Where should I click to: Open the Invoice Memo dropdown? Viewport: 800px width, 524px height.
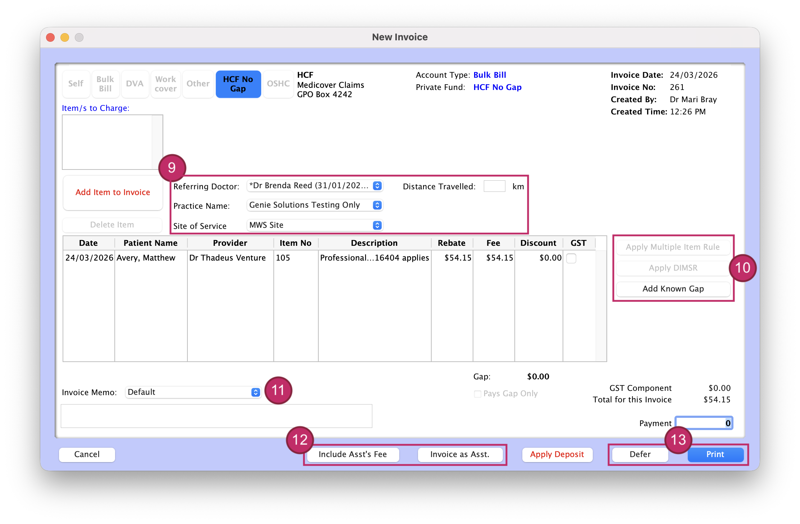[193, 392]
